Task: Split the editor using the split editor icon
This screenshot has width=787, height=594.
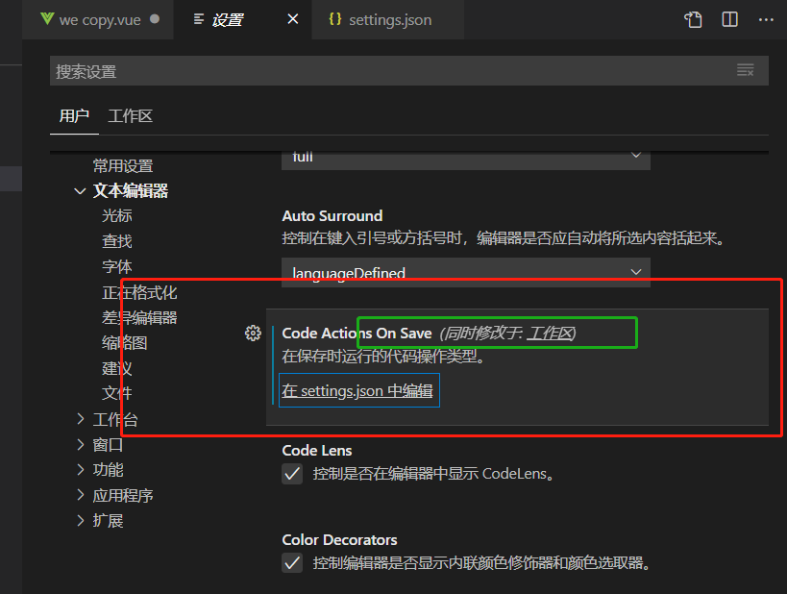Action: [x=732, y=18]
